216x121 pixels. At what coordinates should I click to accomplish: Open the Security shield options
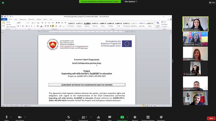[x=69, y=117]
